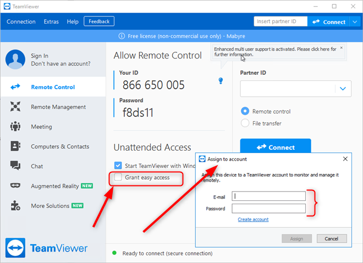Click the Cancel button in the dialog
This screenshot has width=363, height=263.
click(x=332, y=238)
